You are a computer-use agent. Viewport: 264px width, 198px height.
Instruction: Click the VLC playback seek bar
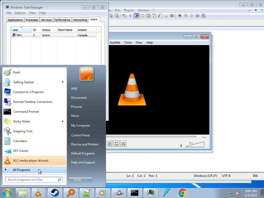[x=151, y=137]
